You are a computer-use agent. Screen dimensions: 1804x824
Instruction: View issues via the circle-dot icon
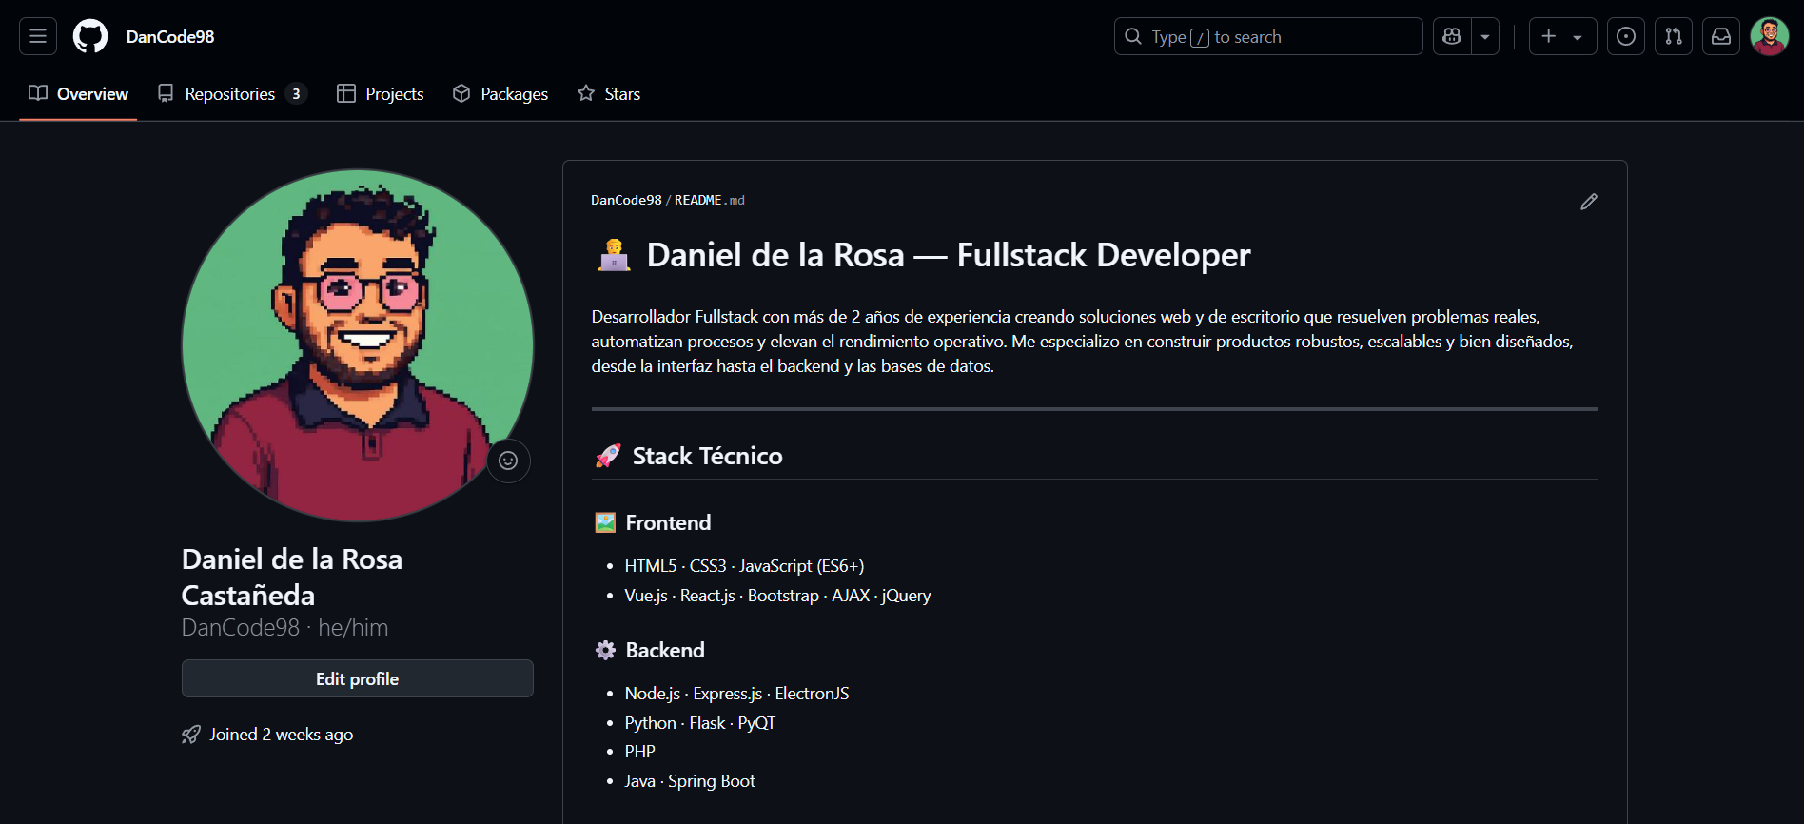1626,36
